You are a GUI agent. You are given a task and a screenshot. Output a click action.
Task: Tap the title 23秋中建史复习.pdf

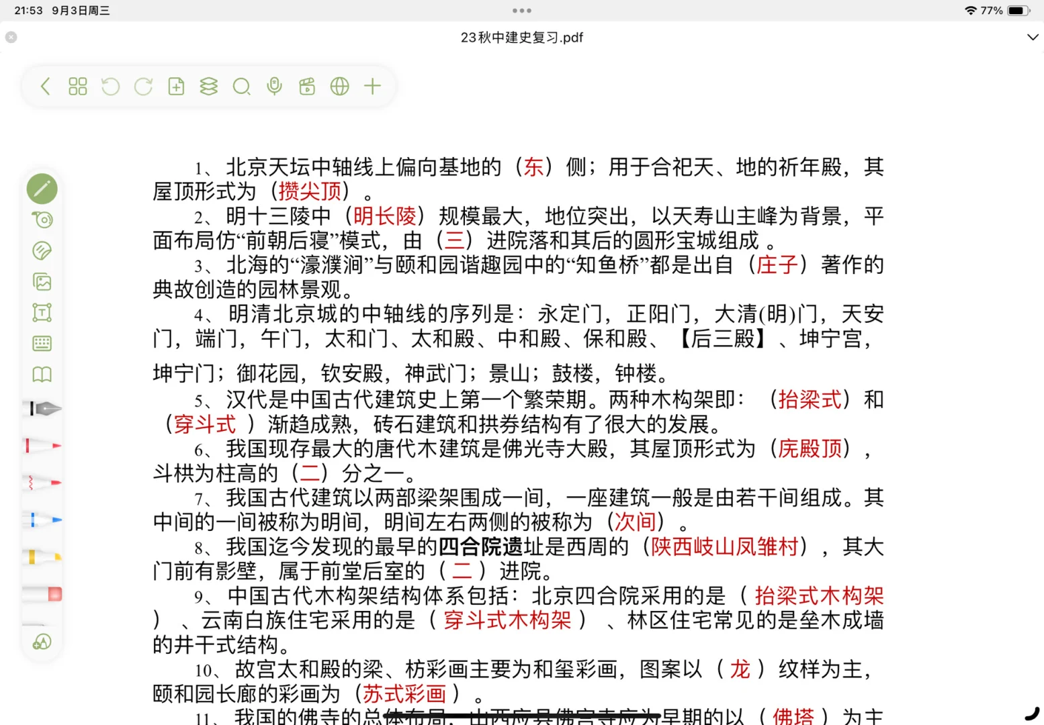click(521, 38)
